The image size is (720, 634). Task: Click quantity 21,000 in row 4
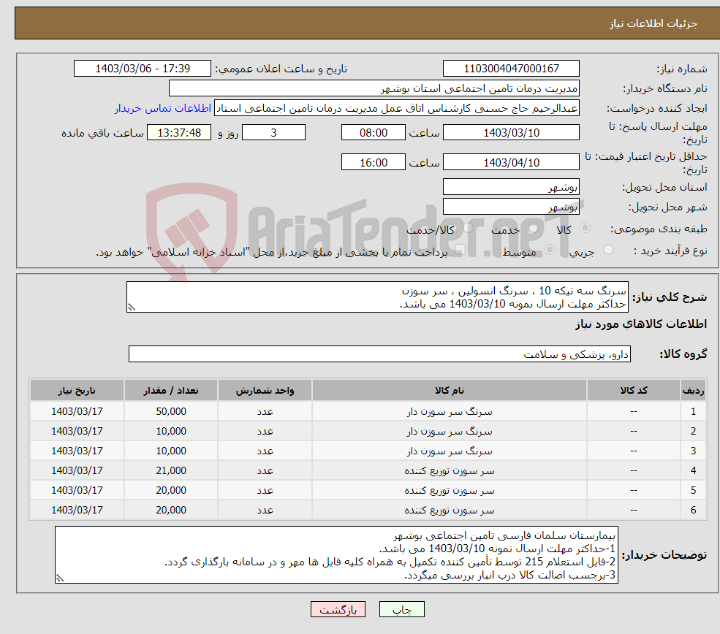tap(171, 470)
